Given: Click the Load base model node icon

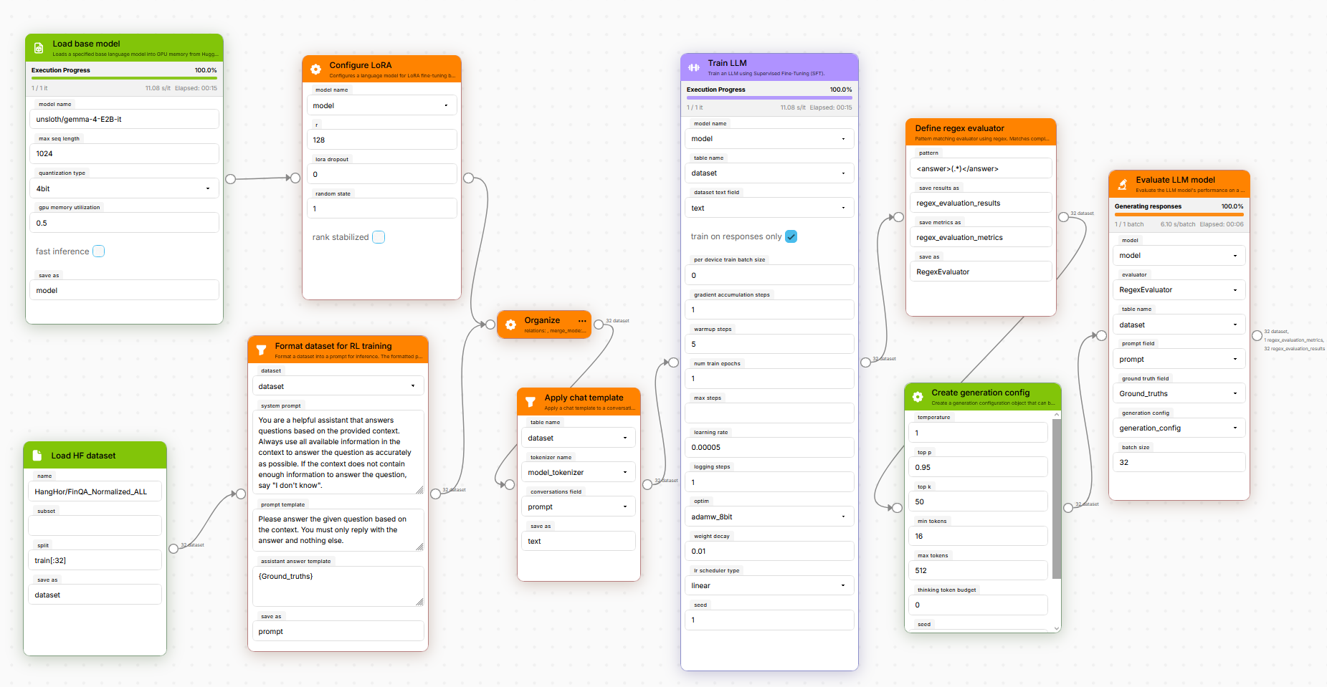Looking at the screenshot, I should [x=39, y=48].
